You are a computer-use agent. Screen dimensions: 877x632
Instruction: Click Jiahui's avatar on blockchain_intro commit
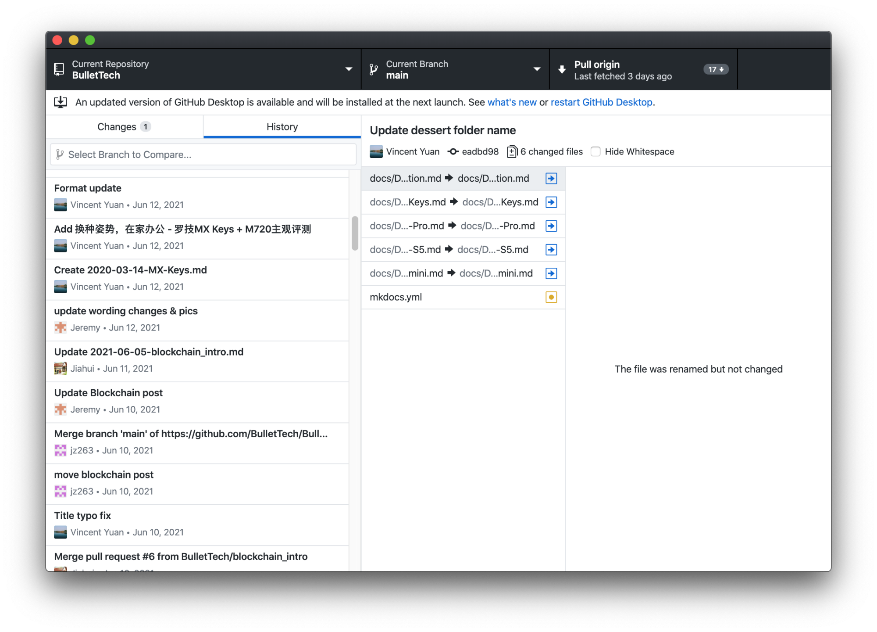point(61,368)
